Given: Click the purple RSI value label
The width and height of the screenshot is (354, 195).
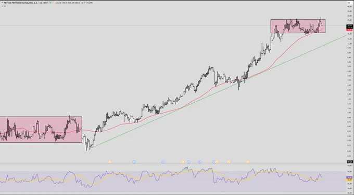Looking at the screenshot, I should click(x=349, y=177).
